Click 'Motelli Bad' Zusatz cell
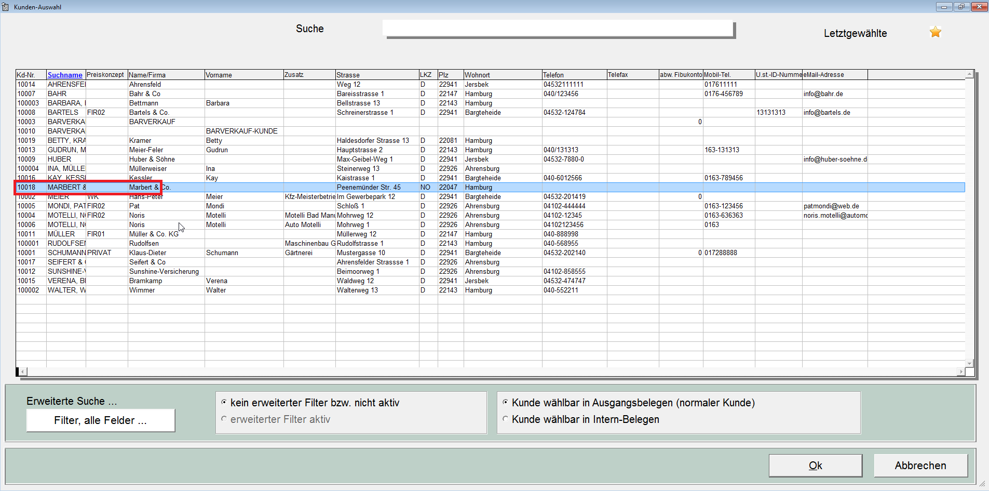Viewport: 989px width, 491px height. coord(310,215)
